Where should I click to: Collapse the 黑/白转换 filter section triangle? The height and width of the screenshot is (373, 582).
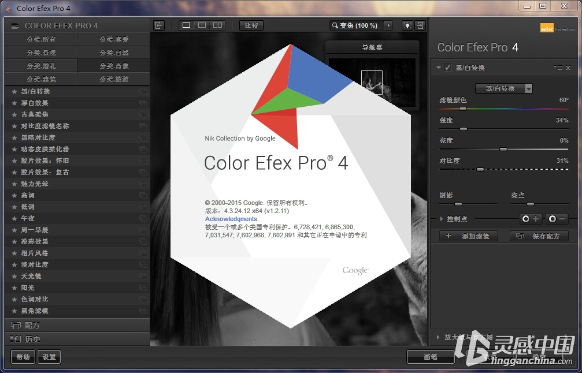439,68
